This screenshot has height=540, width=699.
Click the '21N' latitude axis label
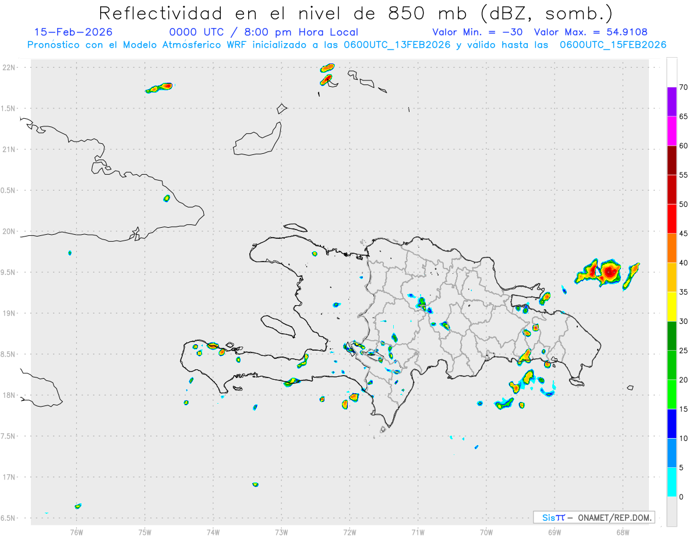9,150
